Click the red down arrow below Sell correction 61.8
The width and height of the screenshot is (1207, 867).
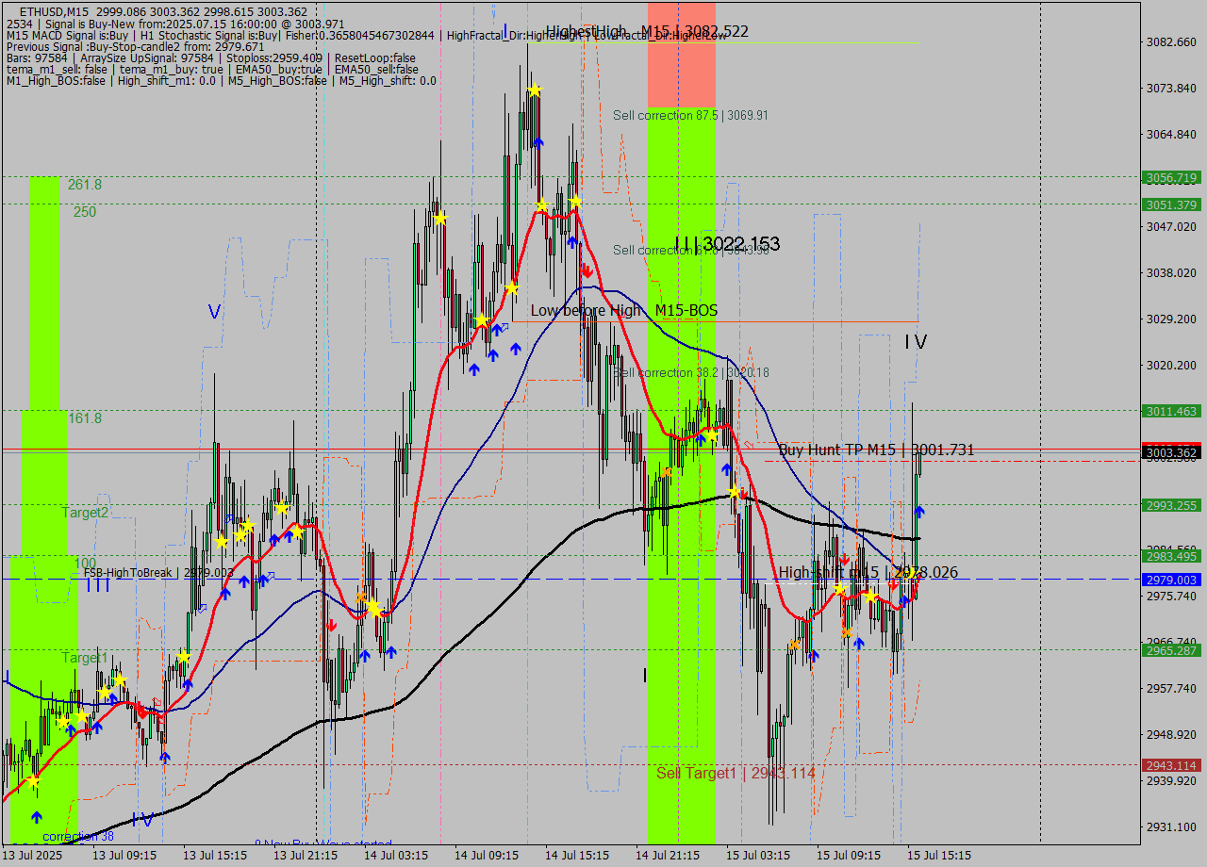click(x=586, y=270)
